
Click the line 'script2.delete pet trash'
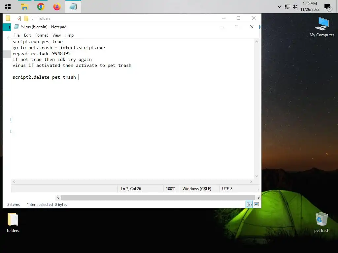[x=44, y=77]
